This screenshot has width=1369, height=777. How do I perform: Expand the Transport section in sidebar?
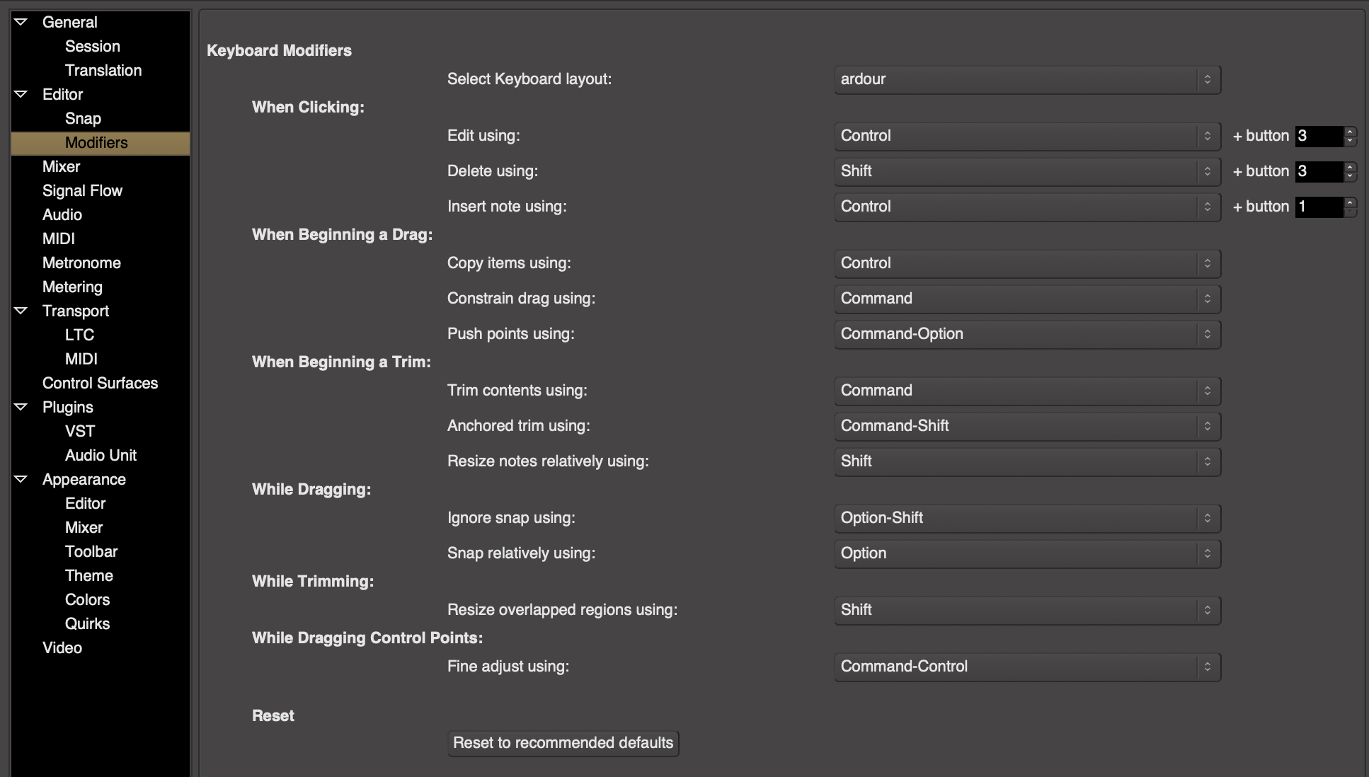click(21, 310)
